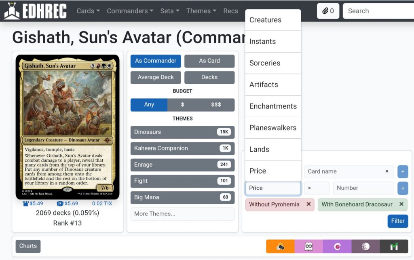Viewport: 414px width, 260px height.
Task: Enable the $$$ budget filter
Action: pos(216,104)
